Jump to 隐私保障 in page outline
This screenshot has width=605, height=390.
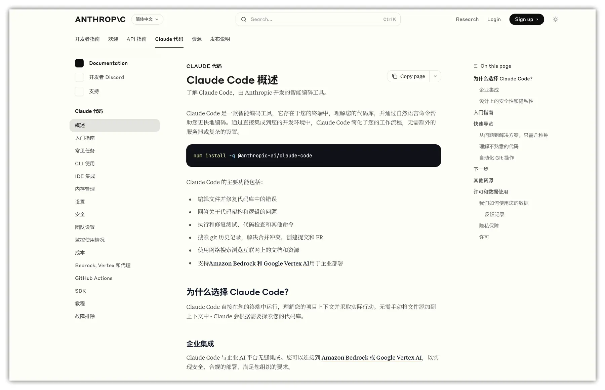pyautogui.click(x=489, y=226)
